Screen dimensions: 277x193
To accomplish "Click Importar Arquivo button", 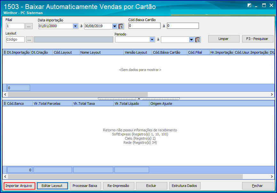I will (19, 186).
